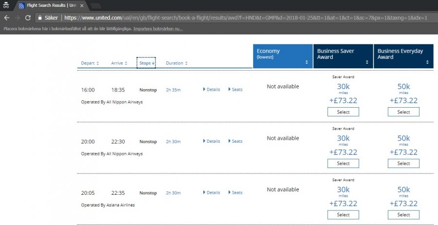Click sort arrows on Business Saver Award

[x=367, y=62]
